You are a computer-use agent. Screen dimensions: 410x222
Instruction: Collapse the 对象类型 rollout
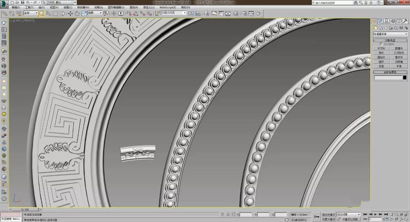(390, 40)
